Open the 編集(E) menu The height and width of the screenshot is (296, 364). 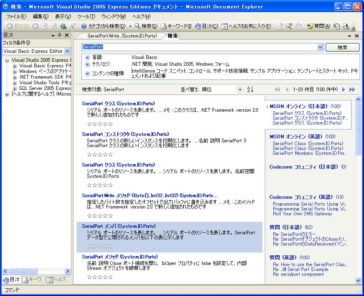pos(40,17)
